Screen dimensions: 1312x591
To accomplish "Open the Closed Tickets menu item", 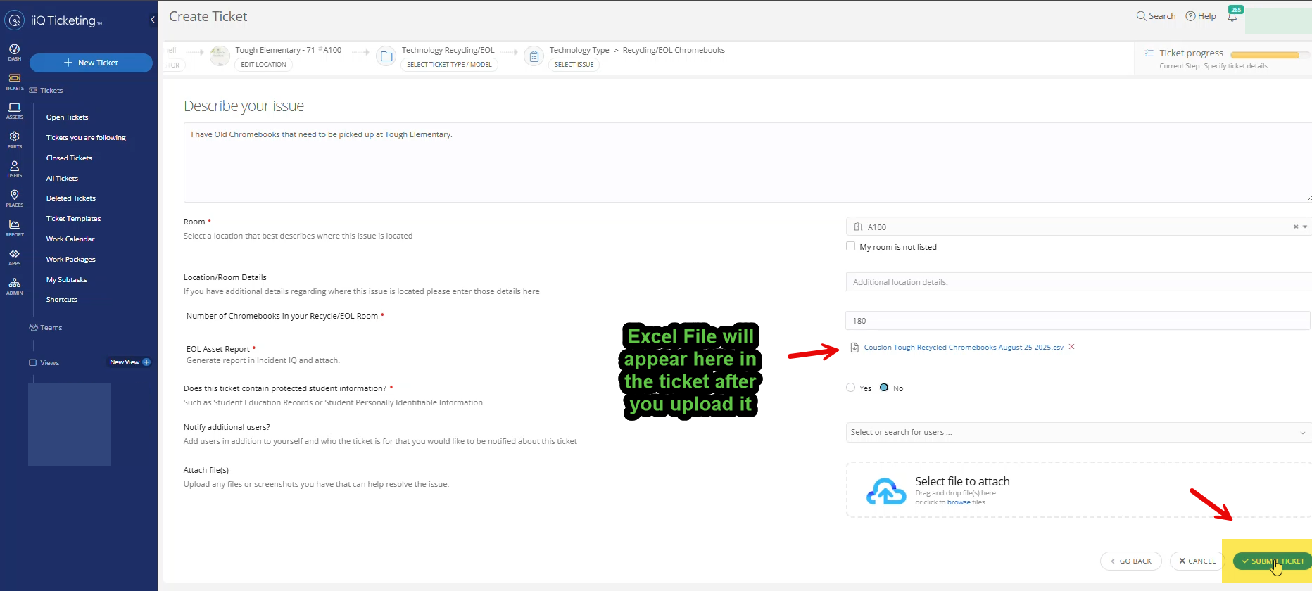I will (69, 158).
